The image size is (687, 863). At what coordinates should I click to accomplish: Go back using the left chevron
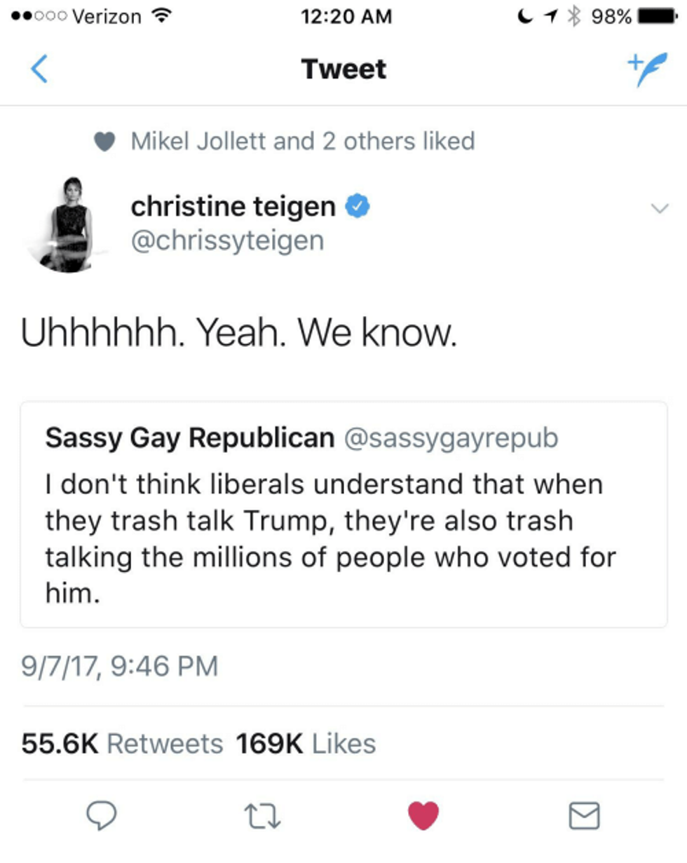tap(40, 69)
